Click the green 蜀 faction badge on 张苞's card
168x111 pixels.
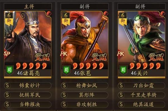point(66,70)
